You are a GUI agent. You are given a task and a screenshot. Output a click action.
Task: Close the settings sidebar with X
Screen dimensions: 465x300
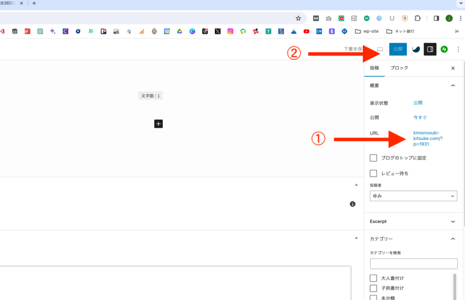pyautogui.click(x=453, y=68)
